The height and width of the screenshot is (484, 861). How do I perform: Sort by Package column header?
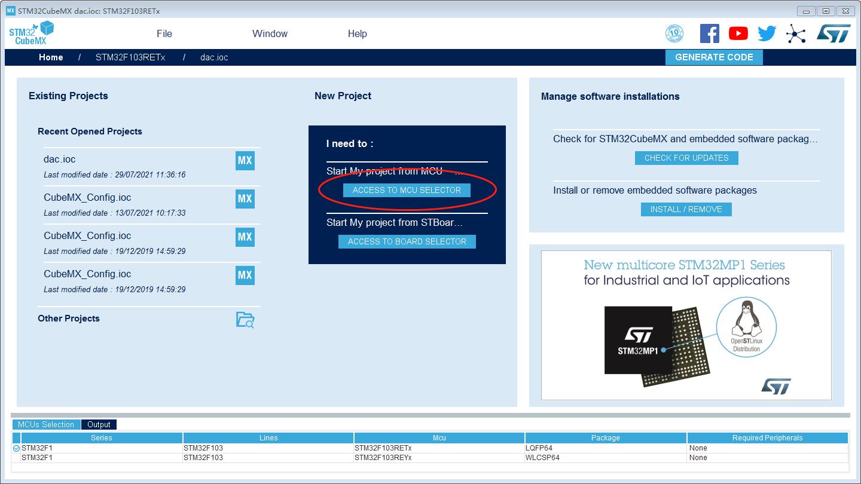tap(606, 438)
